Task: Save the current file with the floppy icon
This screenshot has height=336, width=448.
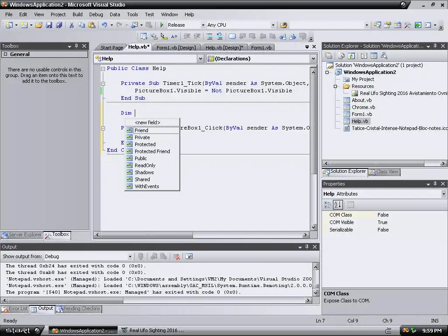Action: tap(49, 25)
